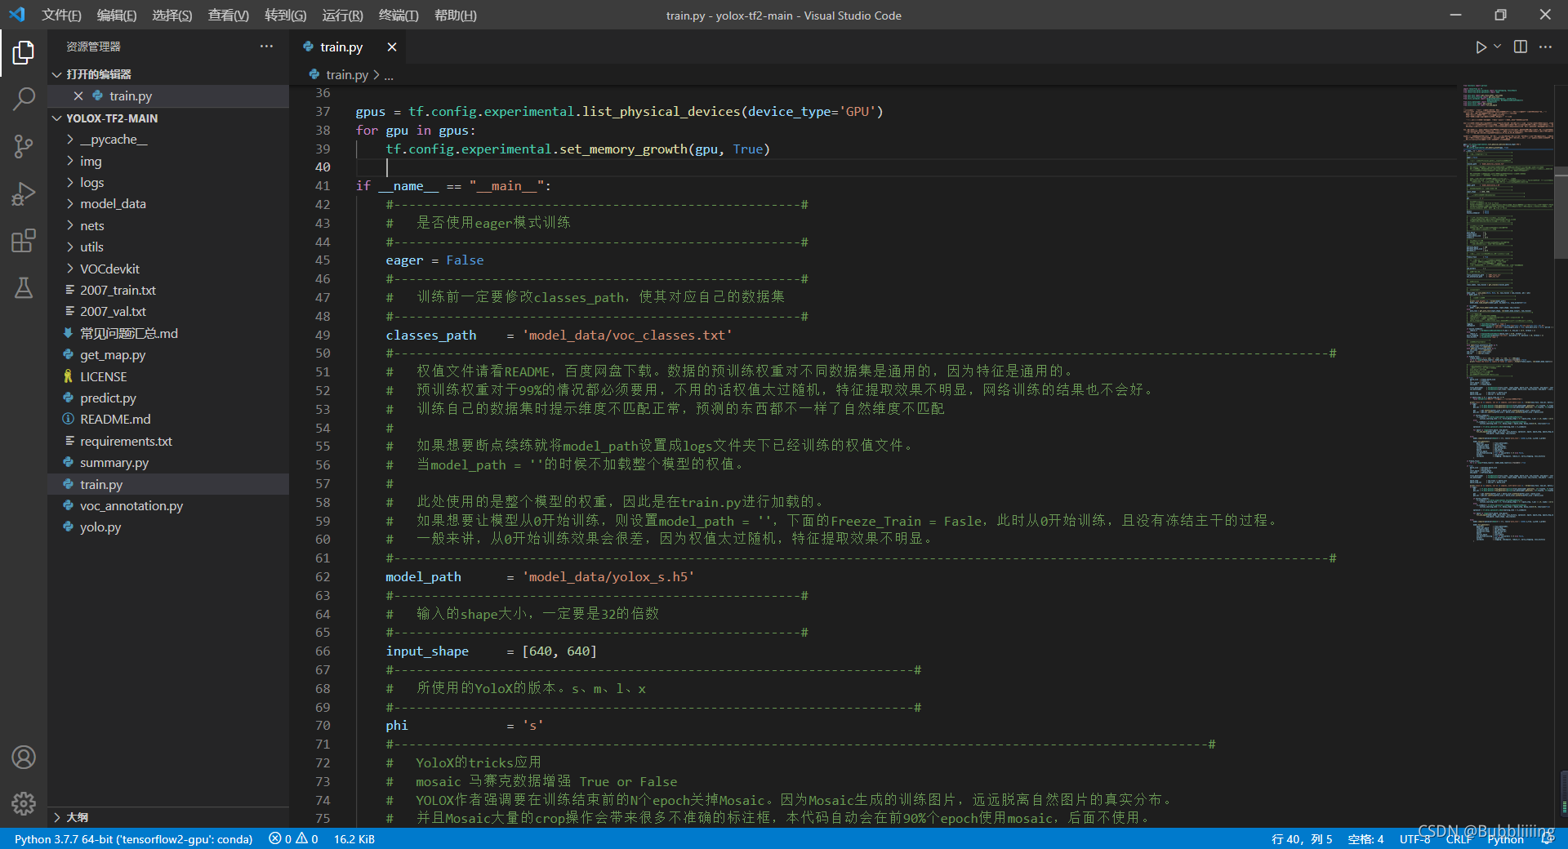Expand the 大纲 outline section
1568x849 pixels.
(x=168, y=817)
